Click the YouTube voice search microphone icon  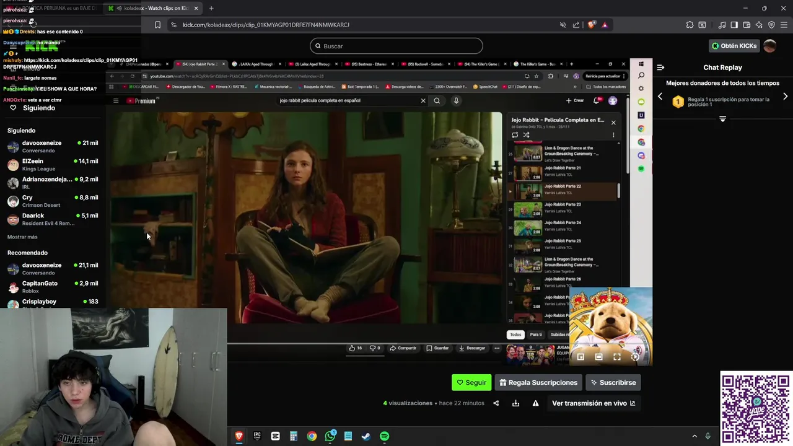click(456, 100)
